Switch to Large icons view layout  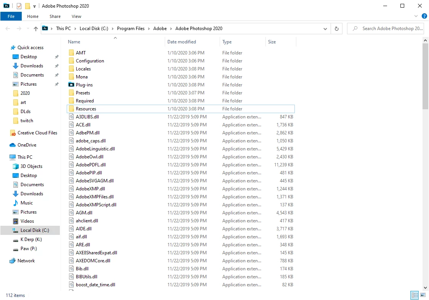(423, 295)
